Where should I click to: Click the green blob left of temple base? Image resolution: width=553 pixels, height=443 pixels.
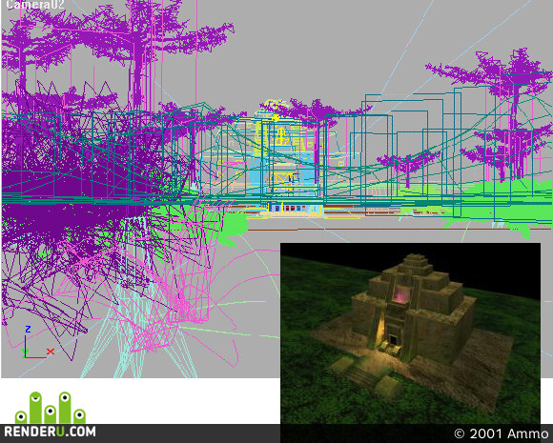click(x=235, y=226)
